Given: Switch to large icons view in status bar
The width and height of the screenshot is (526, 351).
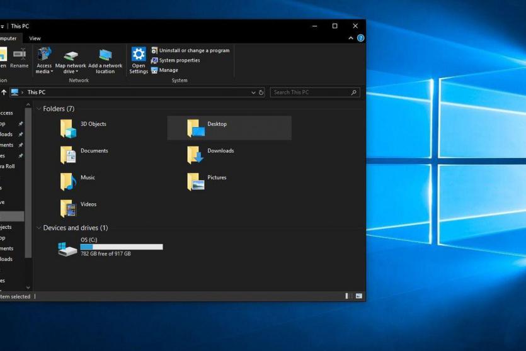Looking at the screenshot, I should [x=359, y=296].
